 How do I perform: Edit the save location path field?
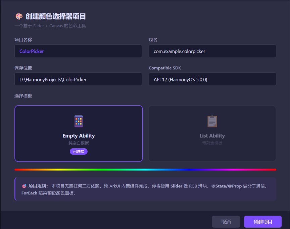tap(78, 79)
